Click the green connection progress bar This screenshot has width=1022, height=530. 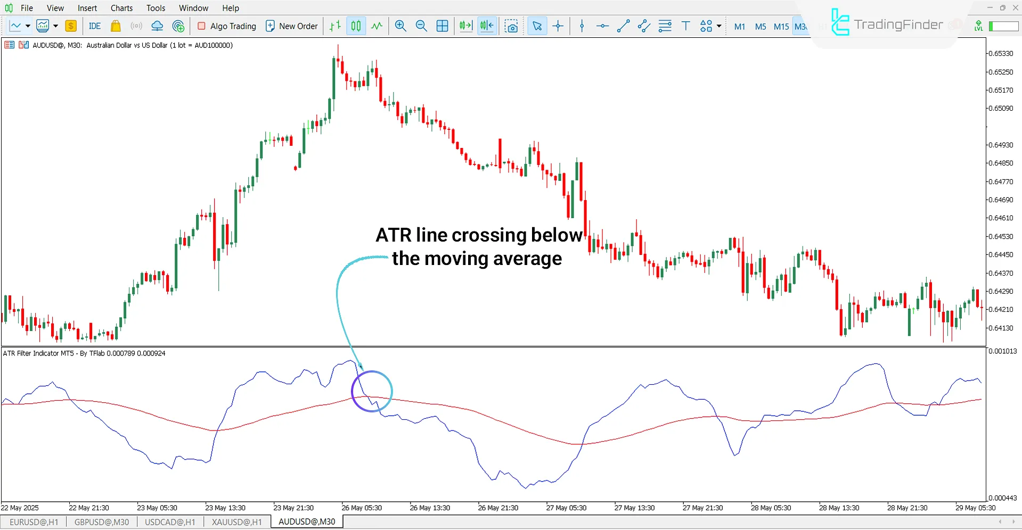1003,26
